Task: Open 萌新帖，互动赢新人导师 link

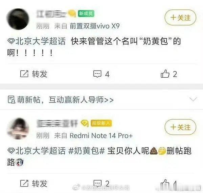Action: 65,100
